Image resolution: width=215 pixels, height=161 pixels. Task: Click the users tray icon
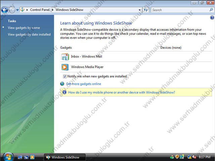click(172, 157)
